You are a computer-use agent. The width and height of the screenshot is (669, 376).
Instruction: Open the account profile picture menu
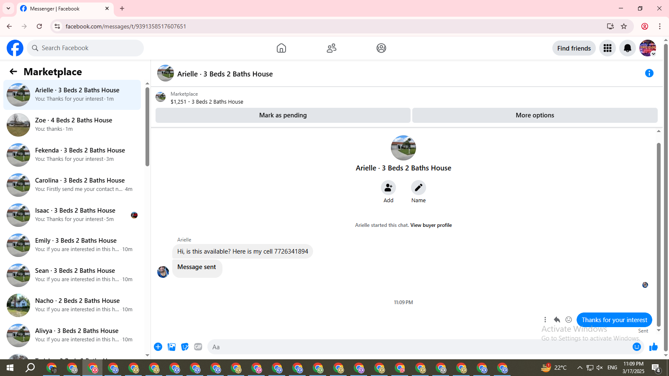pyautogui.click(x=648, y=48)
